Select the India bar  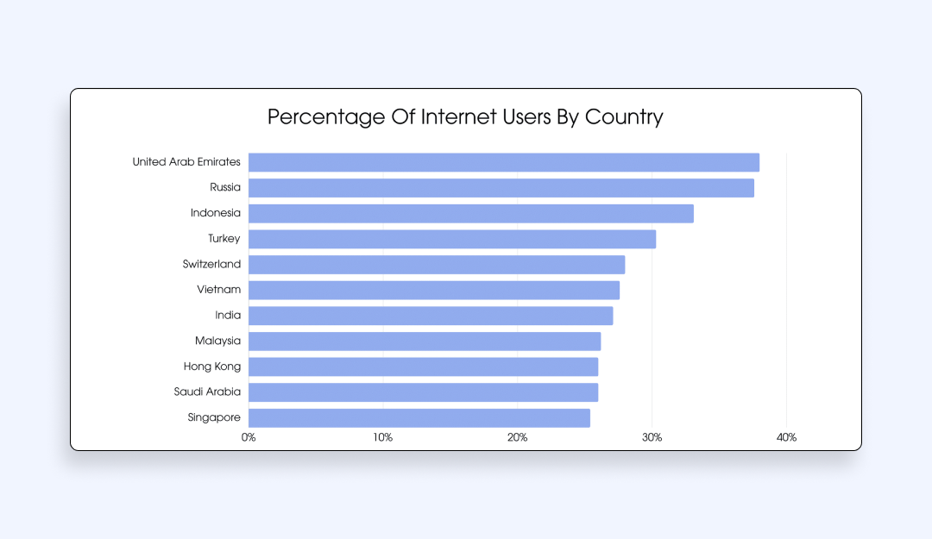tap(431, 316)
